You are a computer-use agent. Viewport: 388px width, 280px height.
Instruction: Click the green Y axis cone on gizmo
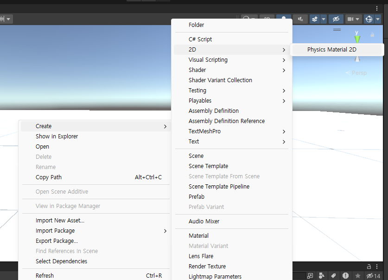click(x=357, y=39)
